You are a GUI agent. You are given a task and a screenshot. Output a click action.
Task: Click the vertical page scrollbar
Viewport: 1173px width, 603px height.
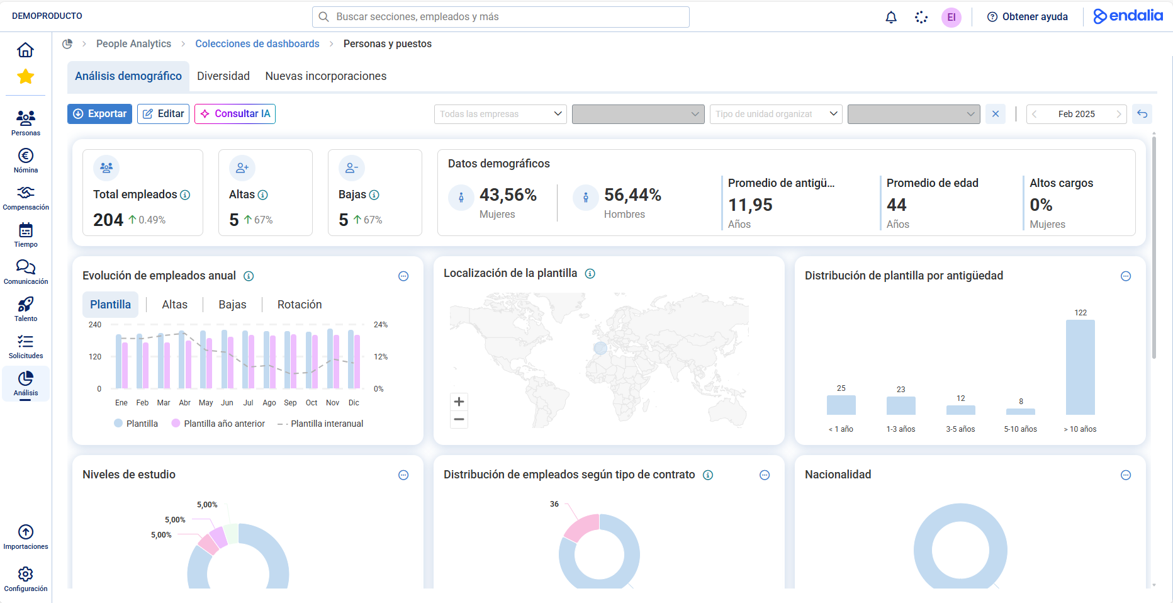pos(1153,248)
